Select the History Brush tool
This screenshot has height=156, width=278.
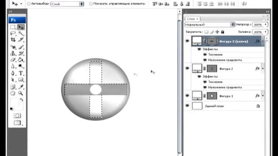pyautogui.click(x=21, y=53)
